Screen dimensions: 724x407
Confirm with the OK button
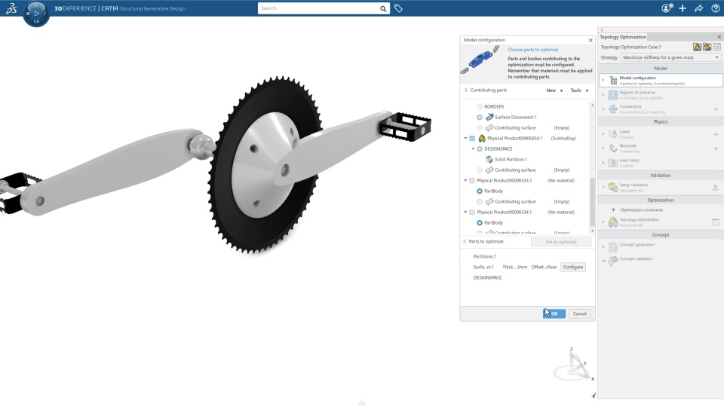pyautogui.click(x=554, y=314)
